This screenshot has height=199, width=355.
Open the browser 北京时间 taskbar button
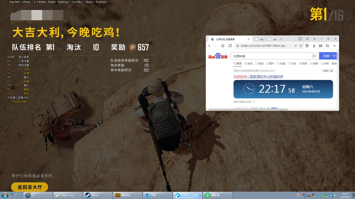(x=187, y=195)
